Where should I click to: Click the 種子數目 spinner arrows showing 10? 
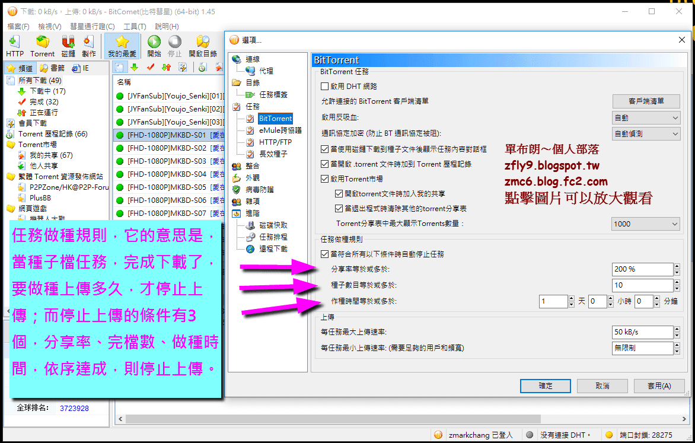point(677,285)
